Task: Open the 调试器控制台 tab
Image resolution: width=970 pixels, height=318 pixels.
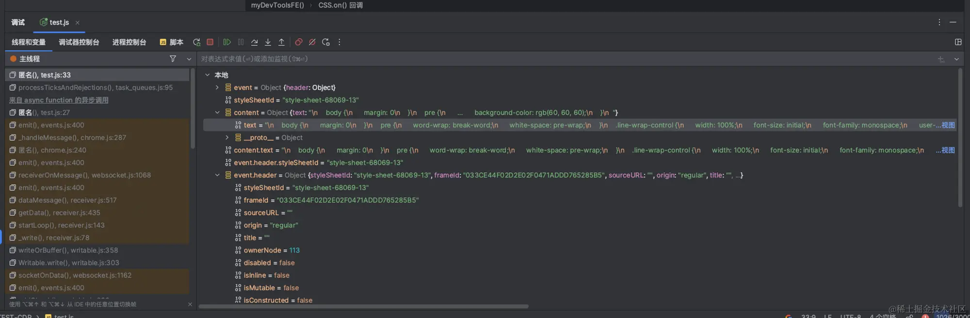Action: click(x=79, y=42)
